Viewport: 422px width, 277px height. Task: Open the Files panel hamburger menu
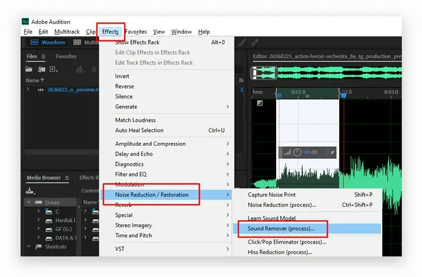43,56
